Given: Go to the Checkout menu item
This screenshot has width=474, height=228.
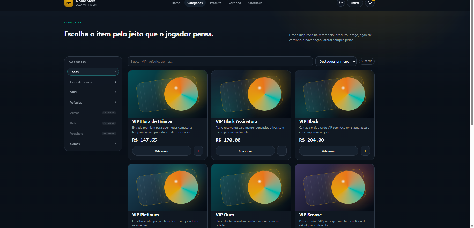Looking at the screenshot, I should click(x=255, y=3).
